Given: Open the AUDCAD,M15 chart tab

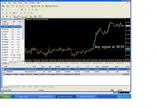Looking at the screenshot, I should tap(64, 63).
